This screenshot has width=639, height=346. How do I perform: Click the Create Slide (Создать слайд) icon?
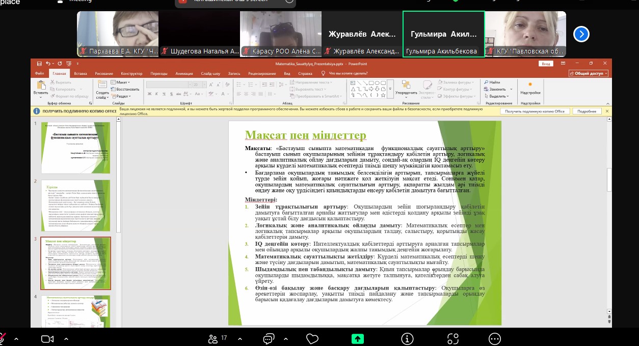[102, 85]
